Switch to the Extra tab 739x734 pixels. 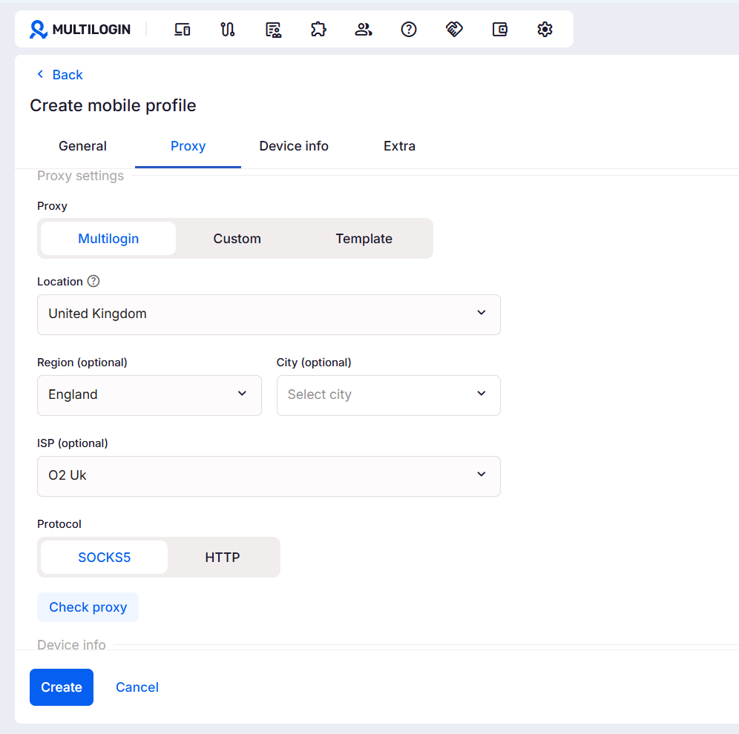399,146
